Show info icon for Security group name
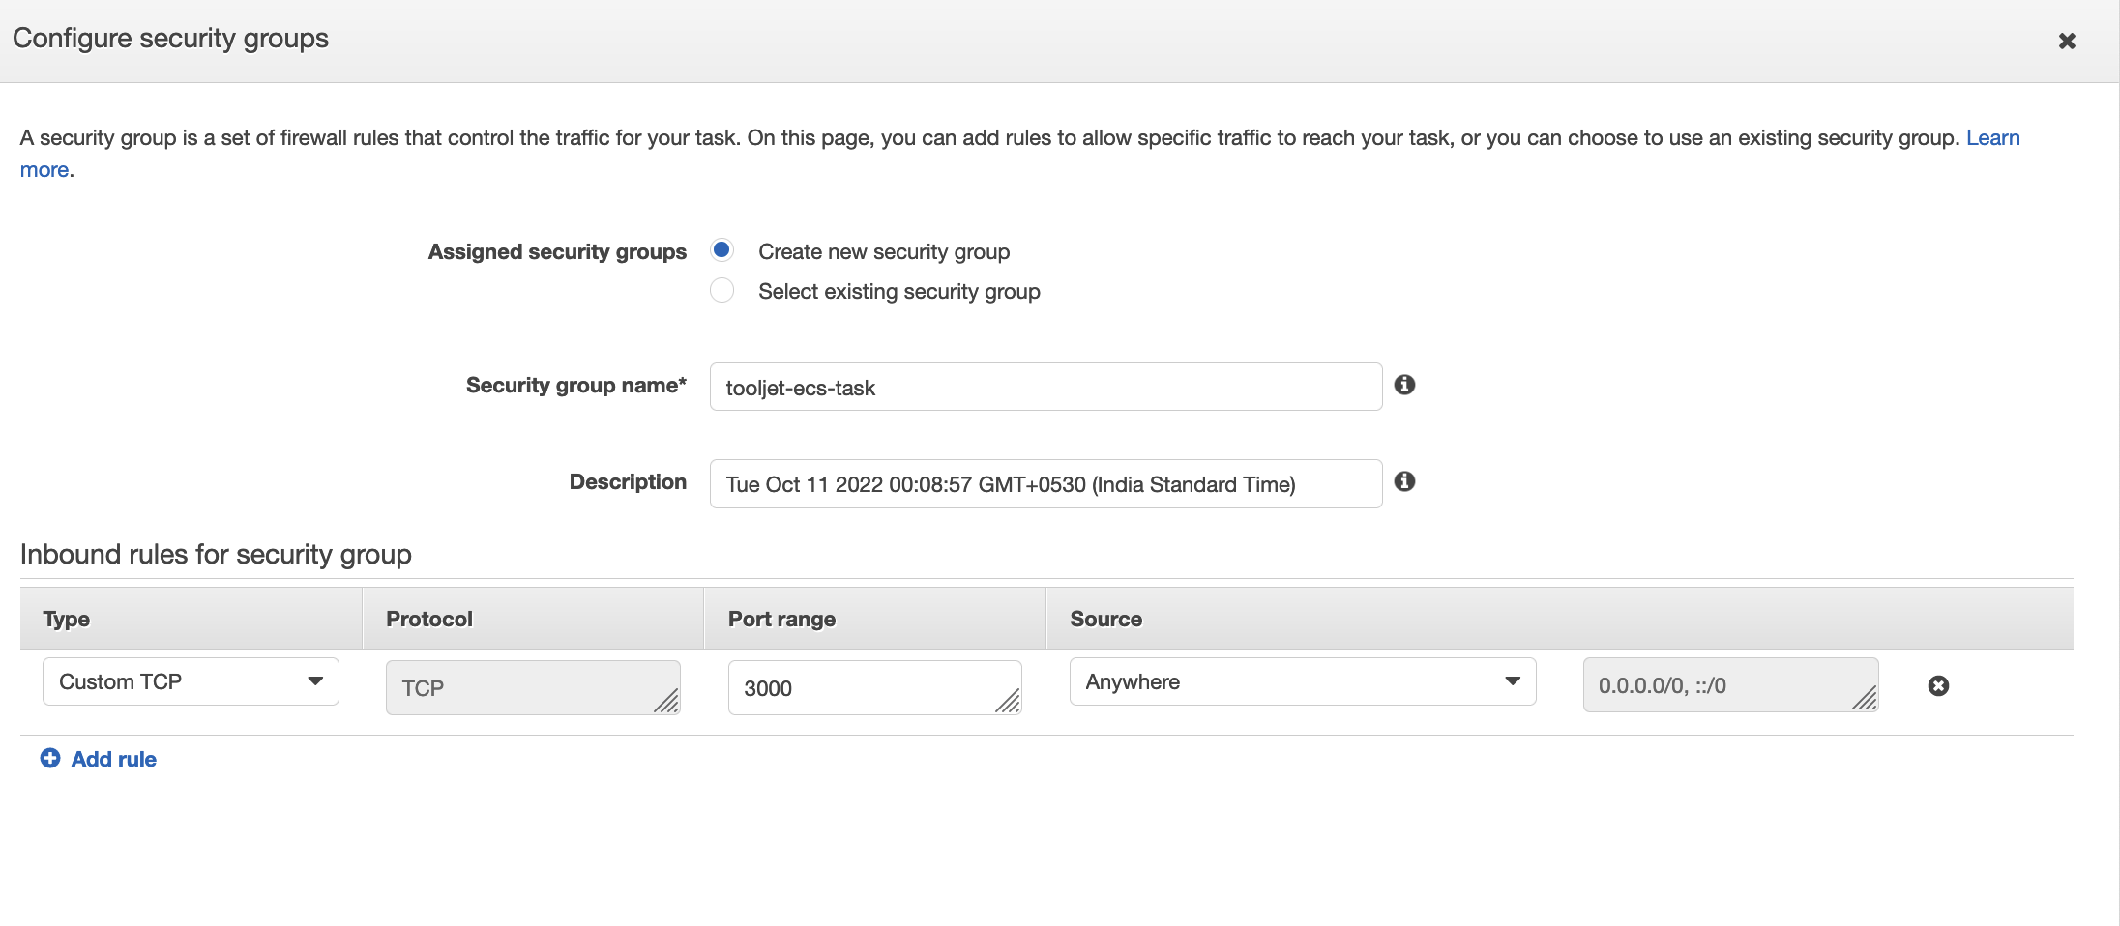The height and width of the screenshot is (926, 2120). pyautogui.click(x=1404, y=385)
